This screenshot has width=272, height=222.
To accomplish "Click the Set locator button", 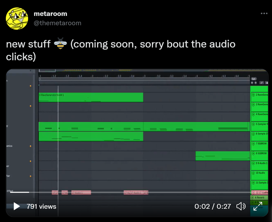I will 253,79.
